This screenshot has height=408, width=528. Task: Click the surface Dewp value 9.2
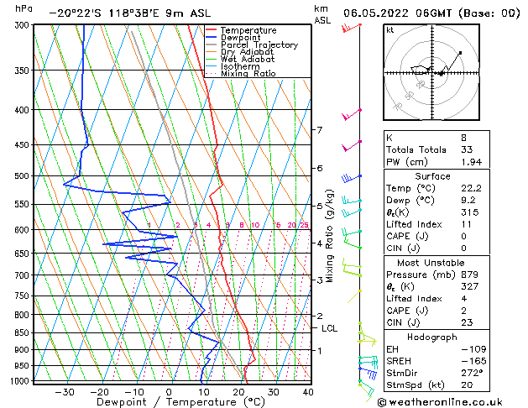coord(468,201)
